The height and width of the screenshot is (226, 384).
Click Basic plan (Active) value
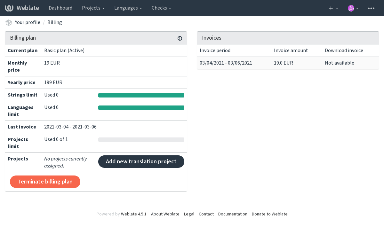pos(64,51)
